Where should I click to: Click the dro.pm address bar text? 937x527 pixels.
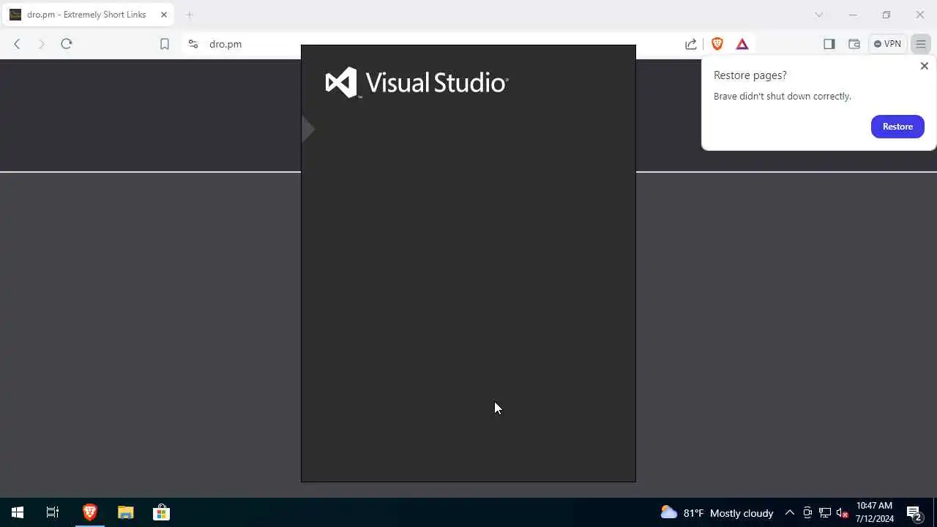(x=225, y=44)
